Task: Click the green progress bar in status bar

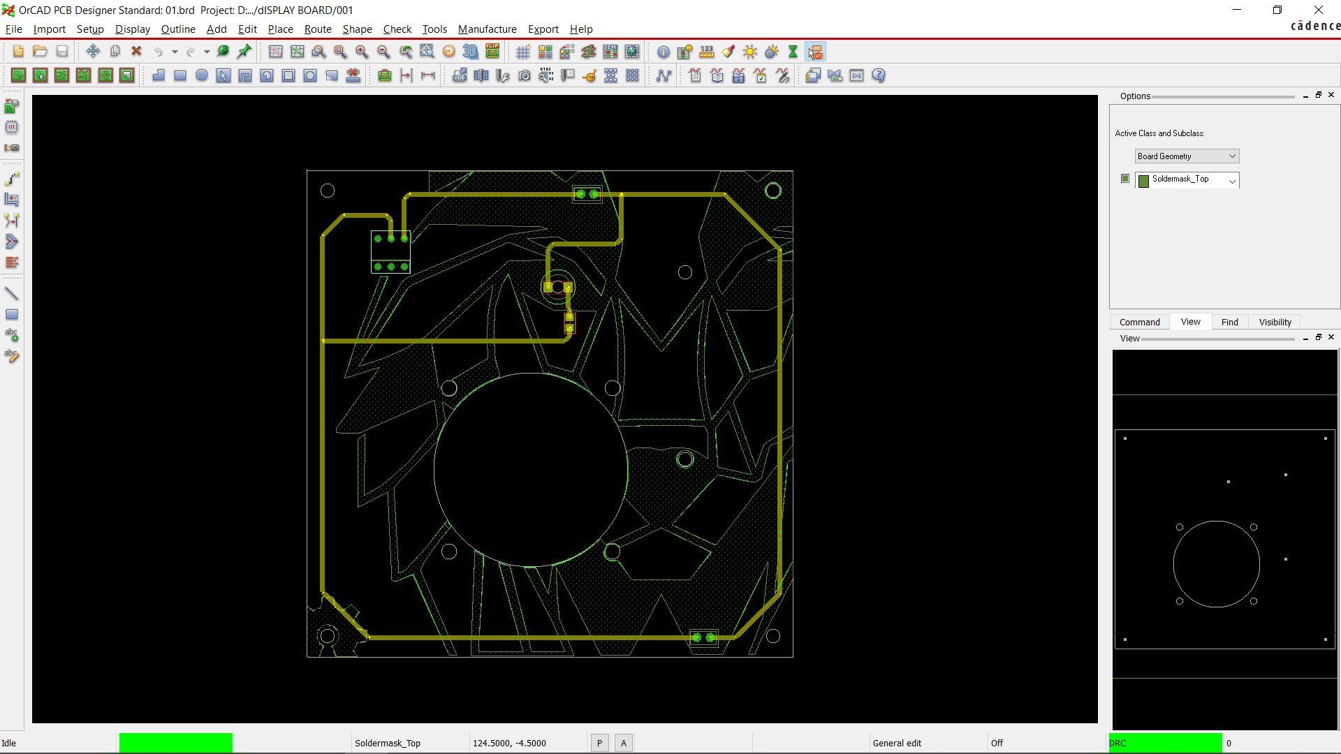Action: [176, 743]
